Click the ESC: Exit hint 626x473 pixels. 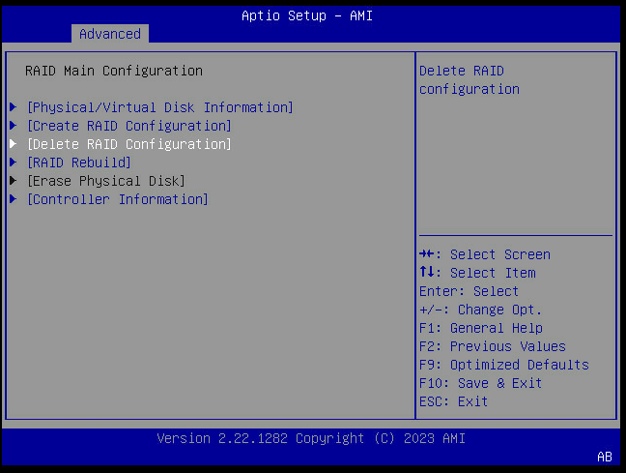(453, 401)
